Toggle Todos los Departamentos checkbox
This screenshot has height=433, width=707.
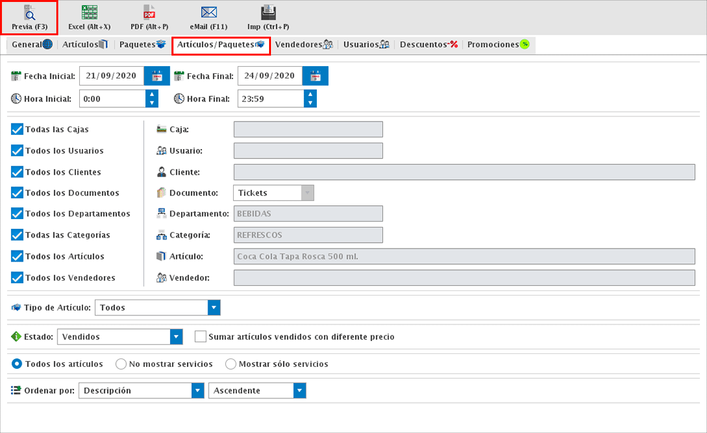(x=18, y=213)
